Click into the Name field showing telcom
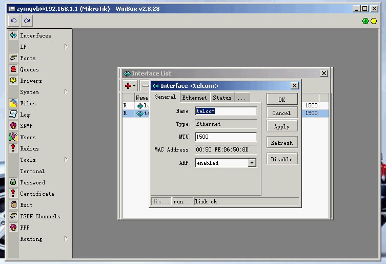386x264 pixels. coord(226,111)
